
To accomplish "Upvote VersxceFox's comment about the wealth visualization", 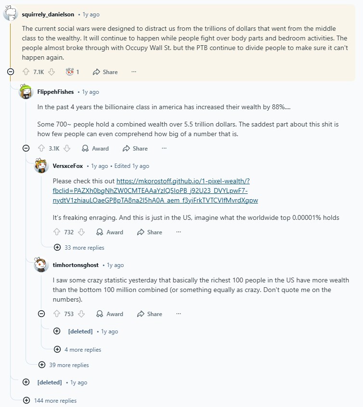I will tap(56, 232).
